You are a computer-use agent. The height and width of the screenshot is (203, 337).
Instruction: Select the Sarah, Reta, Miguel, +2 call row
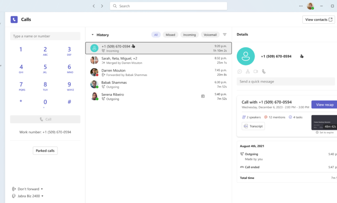[x=159, y=60]
